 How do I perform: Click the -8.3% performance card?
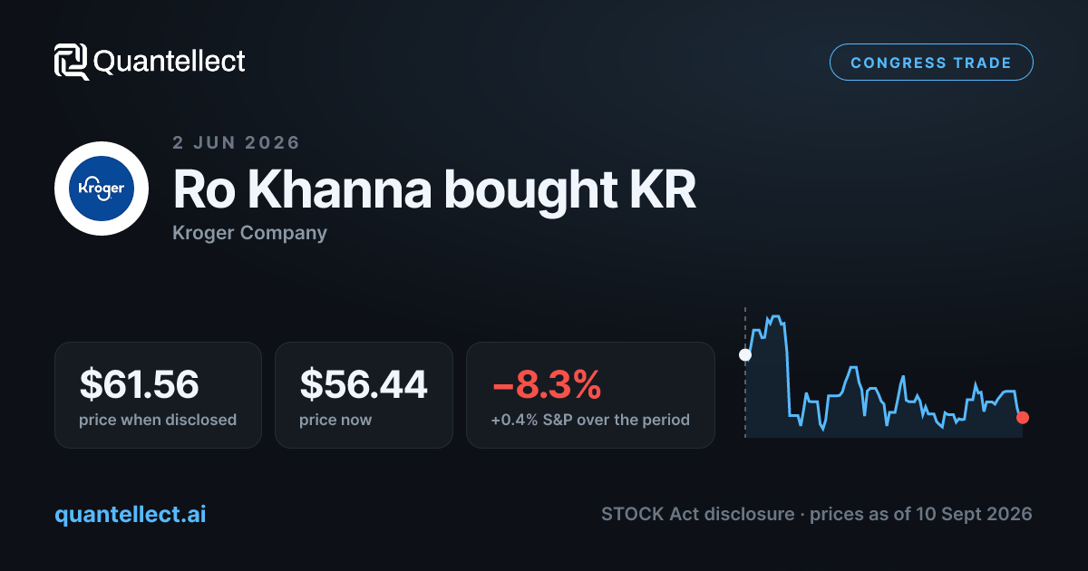pyautogui.click(x=590, y=394)
